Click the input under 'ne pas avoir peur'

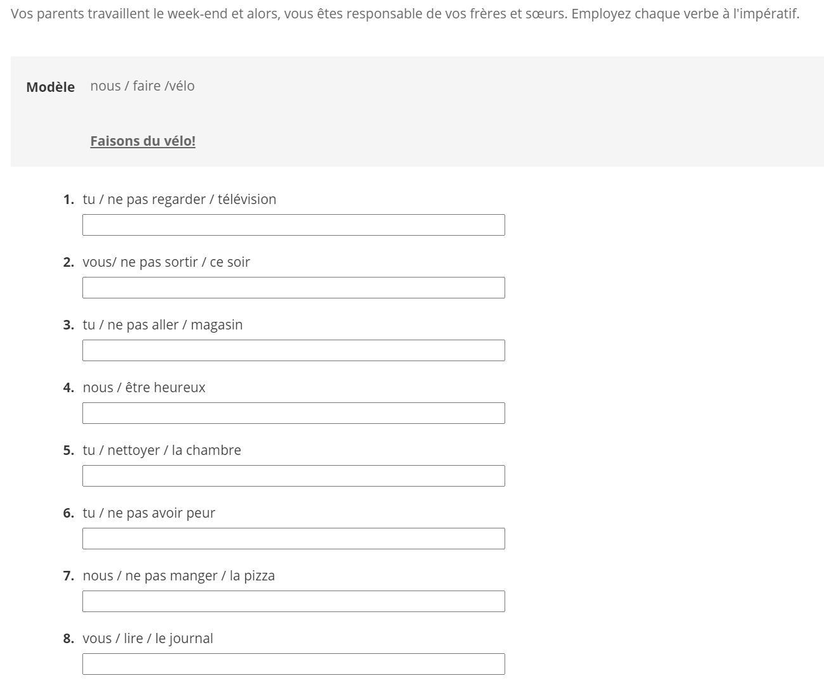coord(293,539)
